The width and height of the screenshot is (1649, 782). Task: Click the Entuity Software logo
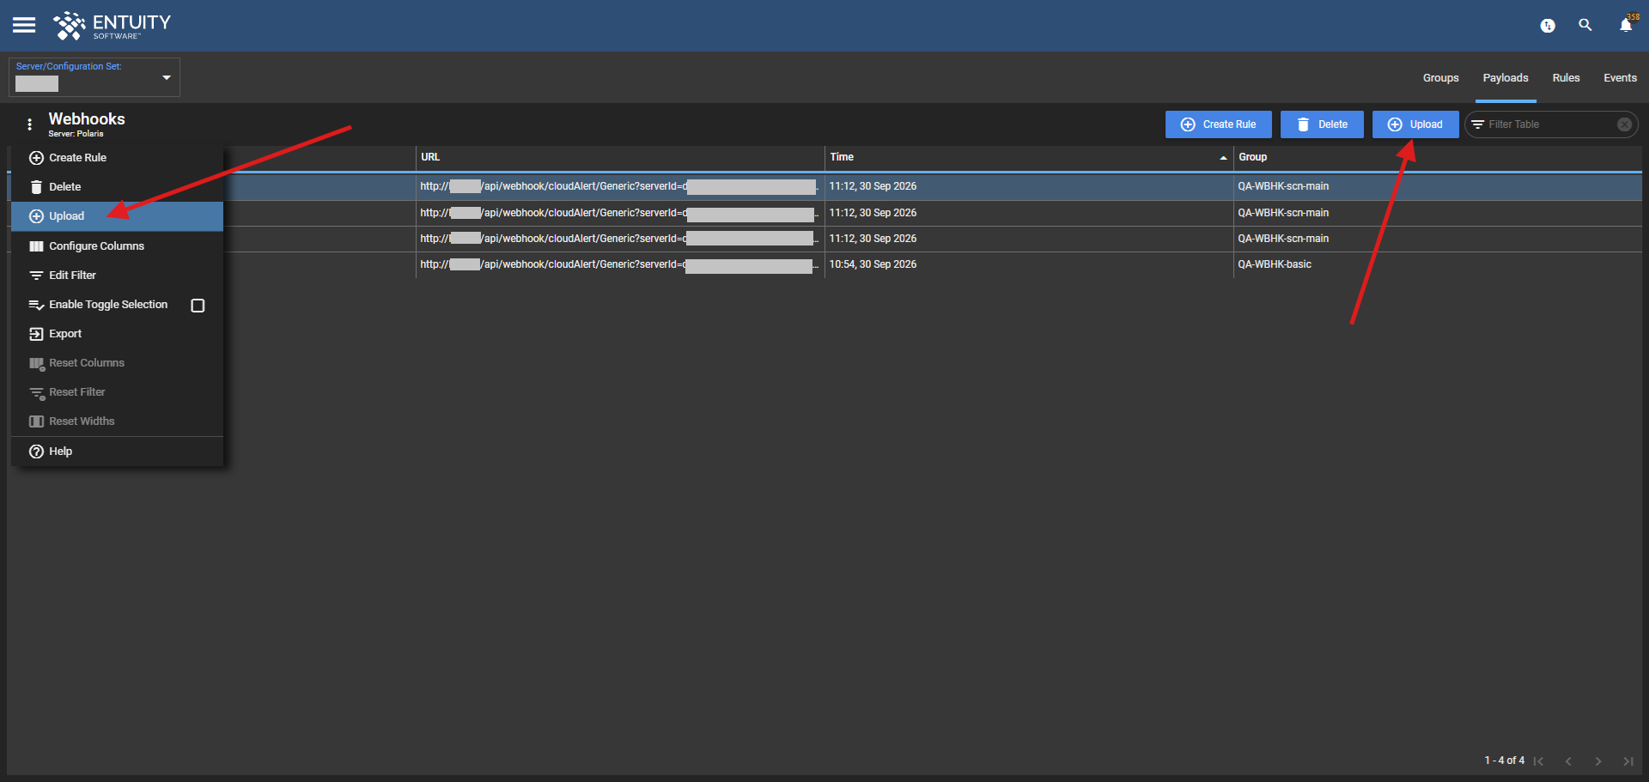pyautogui.click(x=113, y=26)
